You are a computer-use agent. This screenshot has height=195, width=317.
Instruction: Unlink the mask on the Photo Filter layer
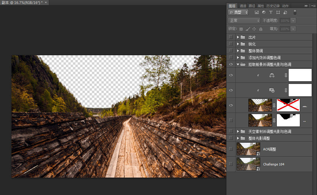click(x=286, y=90)
